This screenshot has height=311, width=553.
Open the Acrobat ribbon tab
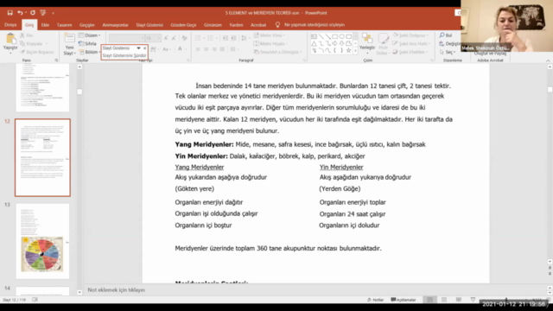(258, 25)
